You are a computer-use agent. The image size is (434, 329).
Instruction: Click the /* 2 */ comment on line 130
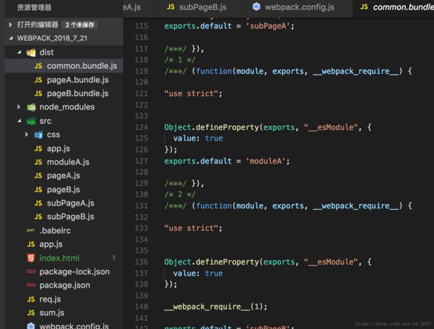[180, 194]
